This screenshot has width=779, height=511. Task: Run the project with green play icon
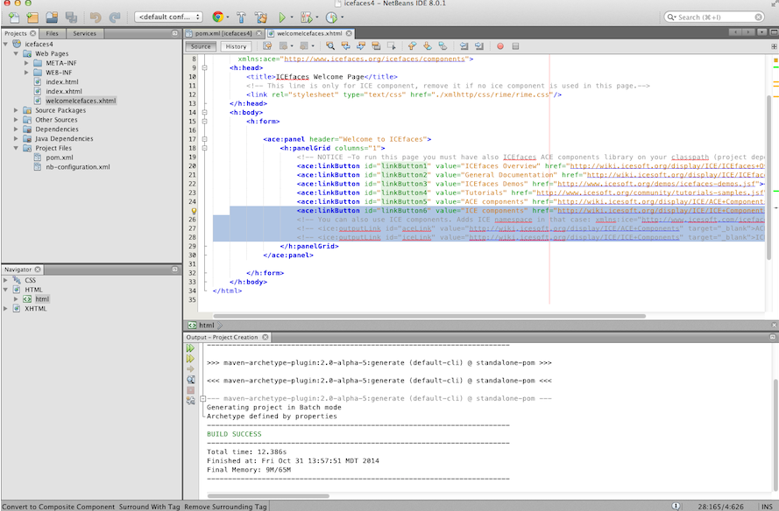click(x=282, y=17)
